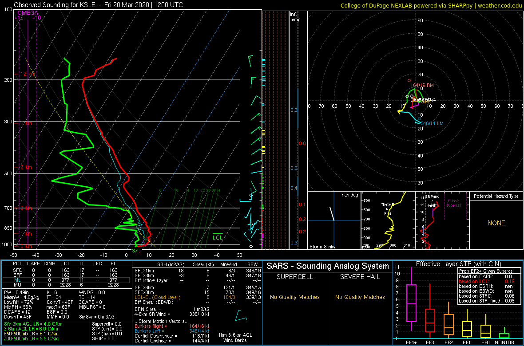This screenshot has width=524, height=346.
Task: Click the CINH column header
Action: 50,263
